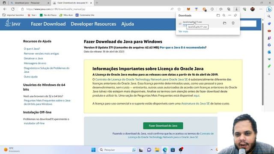Image resolution: width=274 pixels, height=154 pixels.
Task: Delete the JavaSetup8u371.exe download entry
Action: tap(233, 23)
